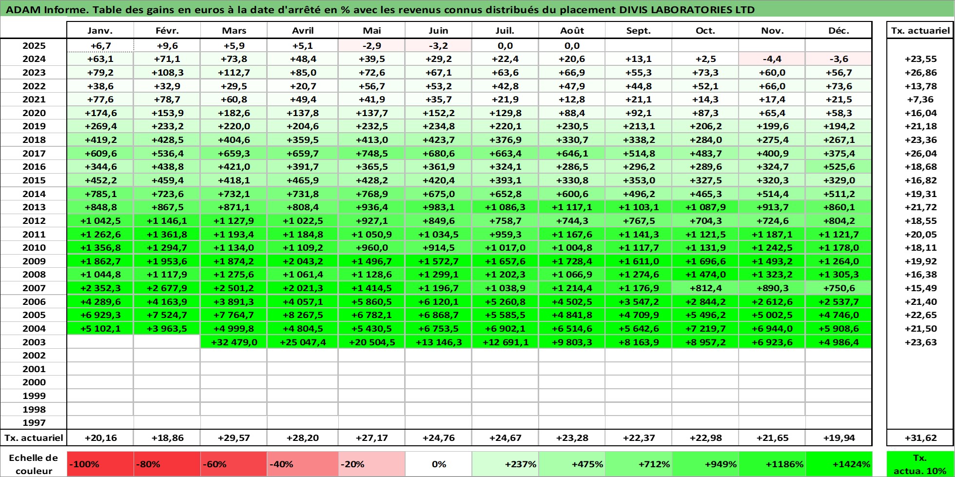The width and height of the screenshot is (955, 477).
Task: Click the 'Juin' column header
Action: coord(438,30)
